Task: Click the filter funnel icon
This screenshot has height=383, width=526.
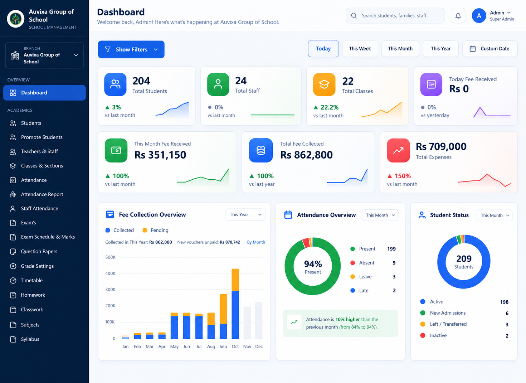Action: (x=107, y=49)
